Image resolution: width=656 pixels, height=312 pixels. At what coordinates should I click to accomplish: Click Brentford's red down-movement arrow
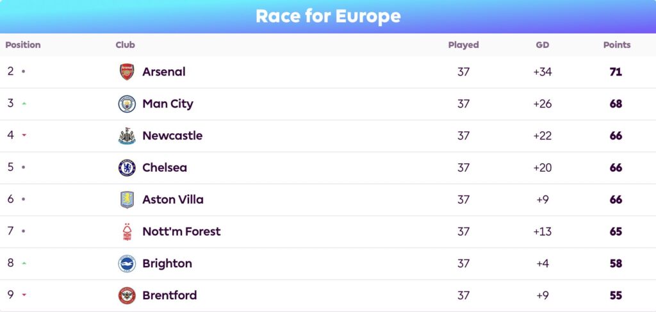coord(24,295)
